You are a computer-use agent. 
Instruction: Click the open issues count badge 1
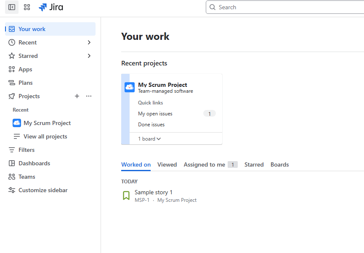[210, 114]
